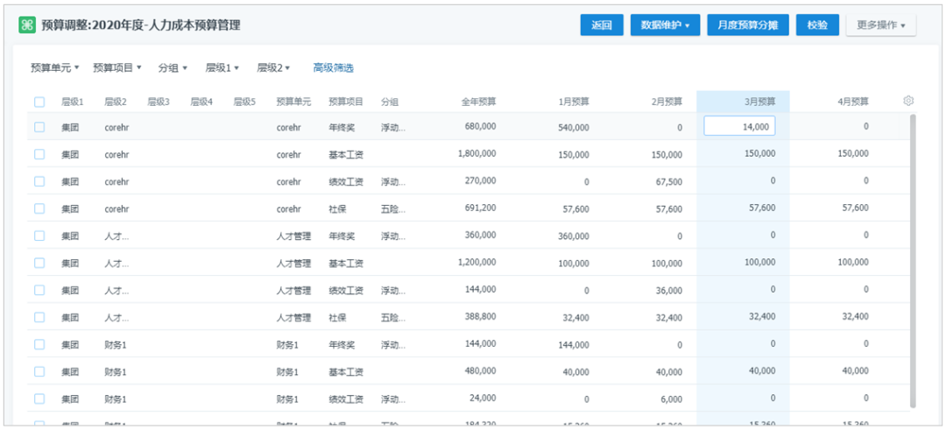Click the 4月预算 column header
946x430 pixels.
(853, 102)
